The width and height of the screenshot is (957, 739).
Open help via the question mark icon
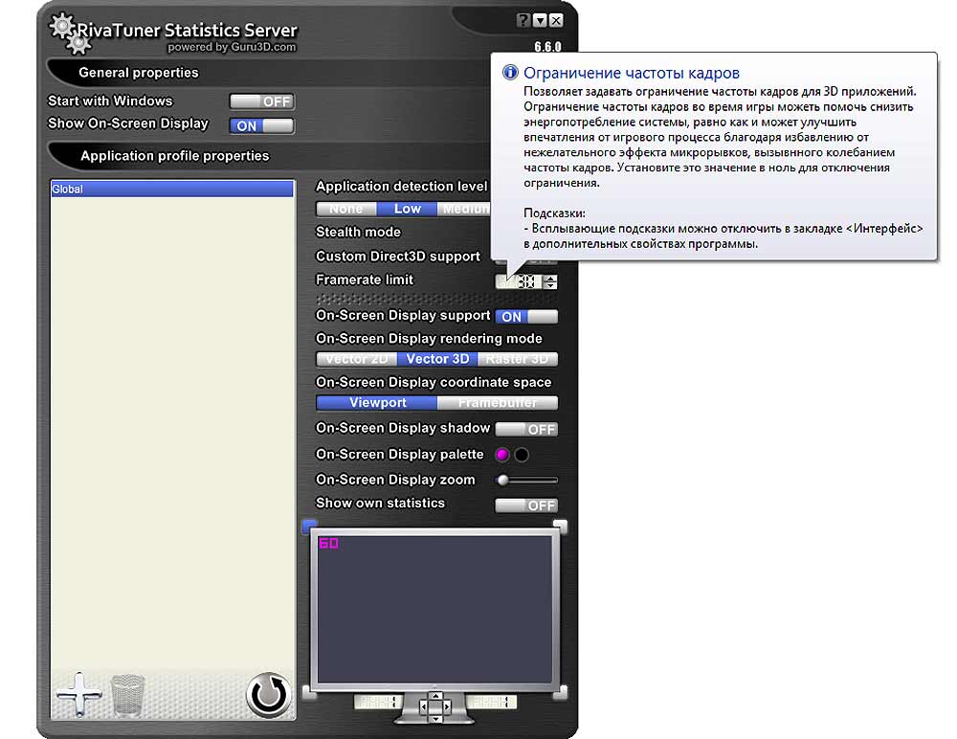[x=523, y=20]
